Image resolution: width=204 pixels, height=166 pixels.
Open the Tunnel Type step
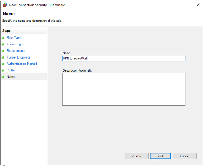coord(15,44)
